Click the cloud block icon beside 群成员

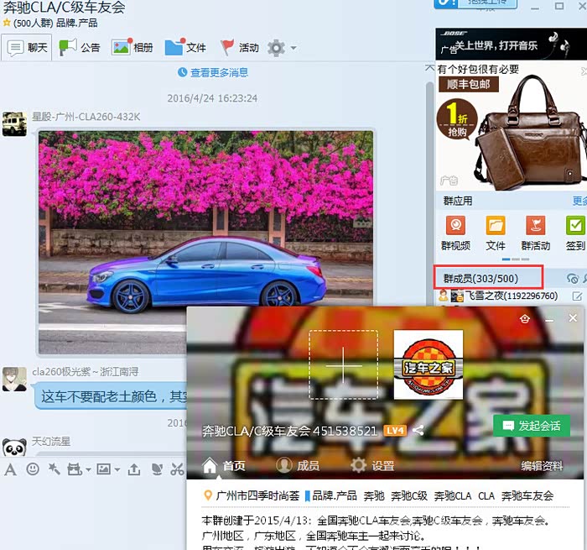pos(573,279)
